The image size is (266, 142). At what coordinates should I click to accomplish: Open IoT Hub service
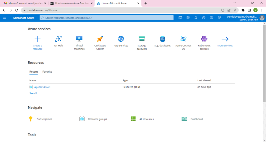(x=59, y=39)
